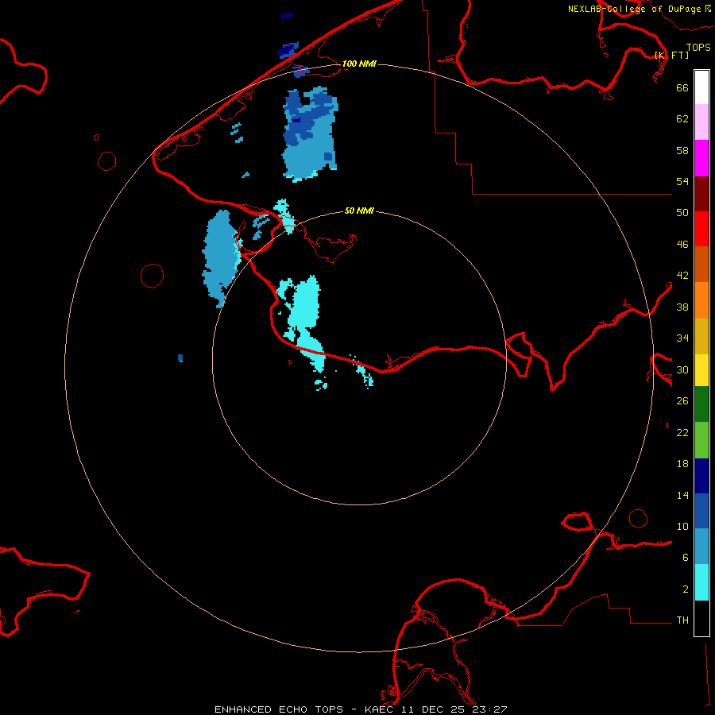Click legend value 54
Screen dimensions: 715x715
pyautogui.click(x=682, y=181)
